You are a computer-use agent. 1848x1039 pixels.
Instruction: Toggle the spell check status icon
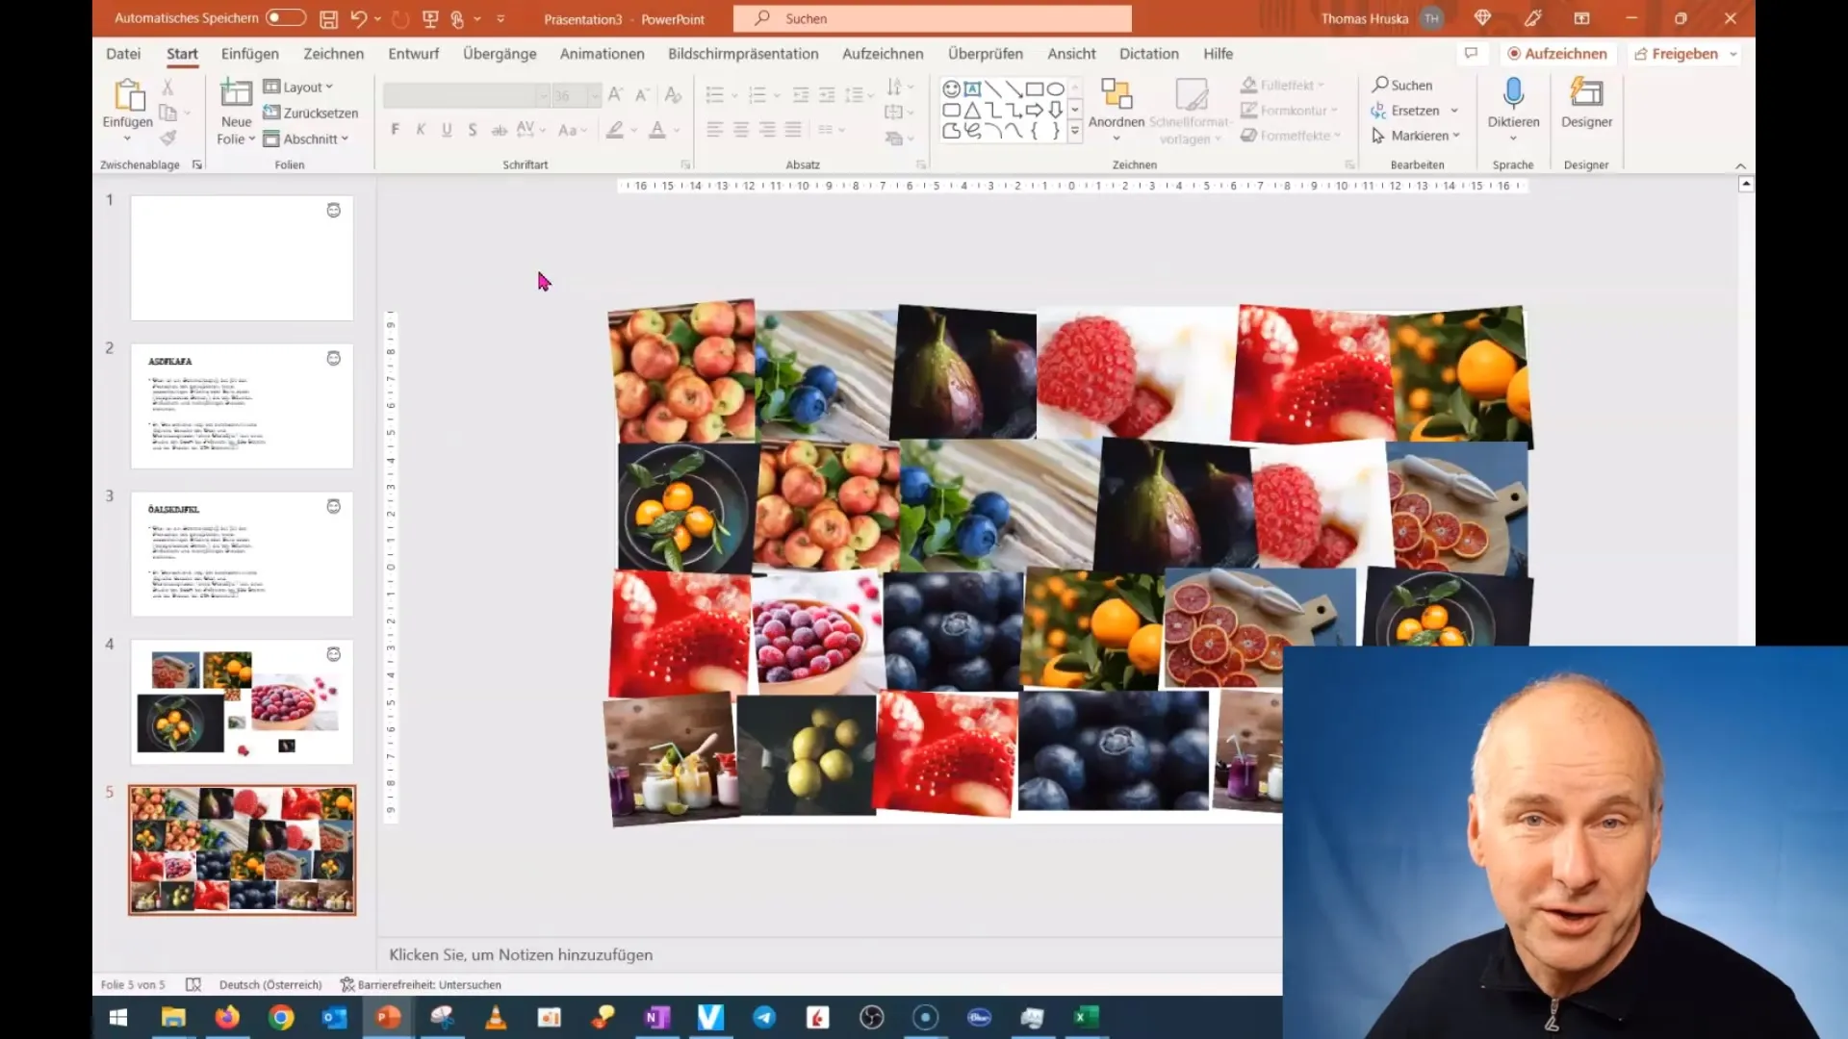coord(192,984)
